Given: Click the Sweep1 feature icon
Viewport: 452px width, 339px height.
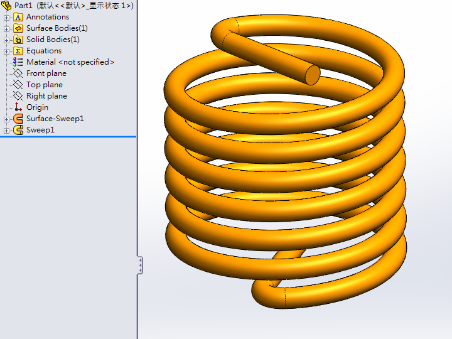Looking at the screenshot, I should [x=18, y=130].
